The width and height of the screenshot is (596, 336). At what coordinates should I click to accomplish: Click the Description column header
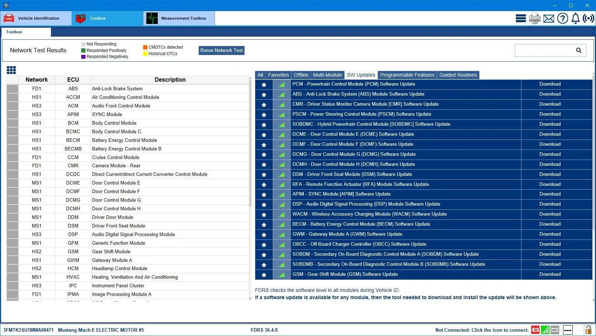(170, 80)
